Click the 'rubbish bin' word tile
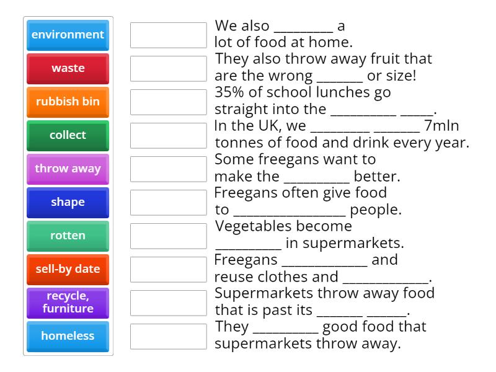496x372 pixels. 68,102
